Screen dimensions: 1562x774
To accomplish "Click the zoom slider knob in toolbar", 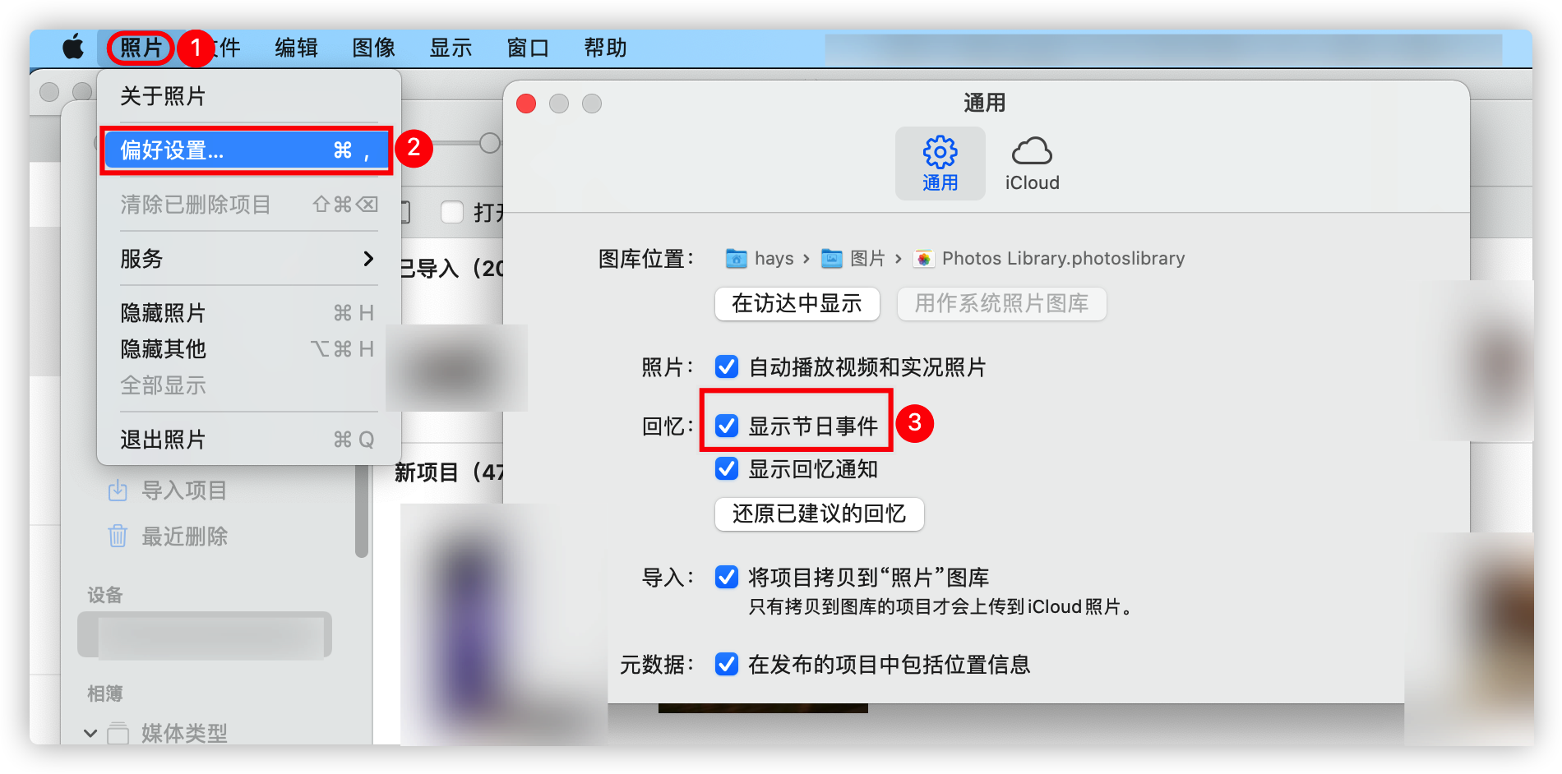I will click(490, 143).
